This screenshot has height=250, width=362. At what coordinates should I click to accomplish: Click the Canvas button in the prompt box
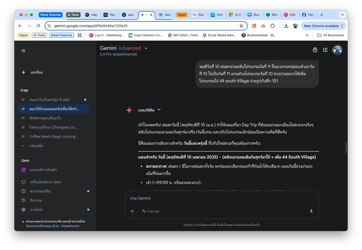tap(151, 211)
